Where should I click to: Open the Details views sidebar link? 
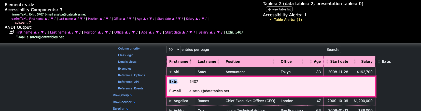(x=127, y=62)
